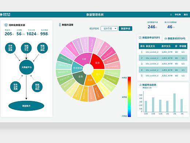Image resolution: width=190 pixels, height=143 pixels.
Task: Click the 56 records value
Action: point(19,34)
